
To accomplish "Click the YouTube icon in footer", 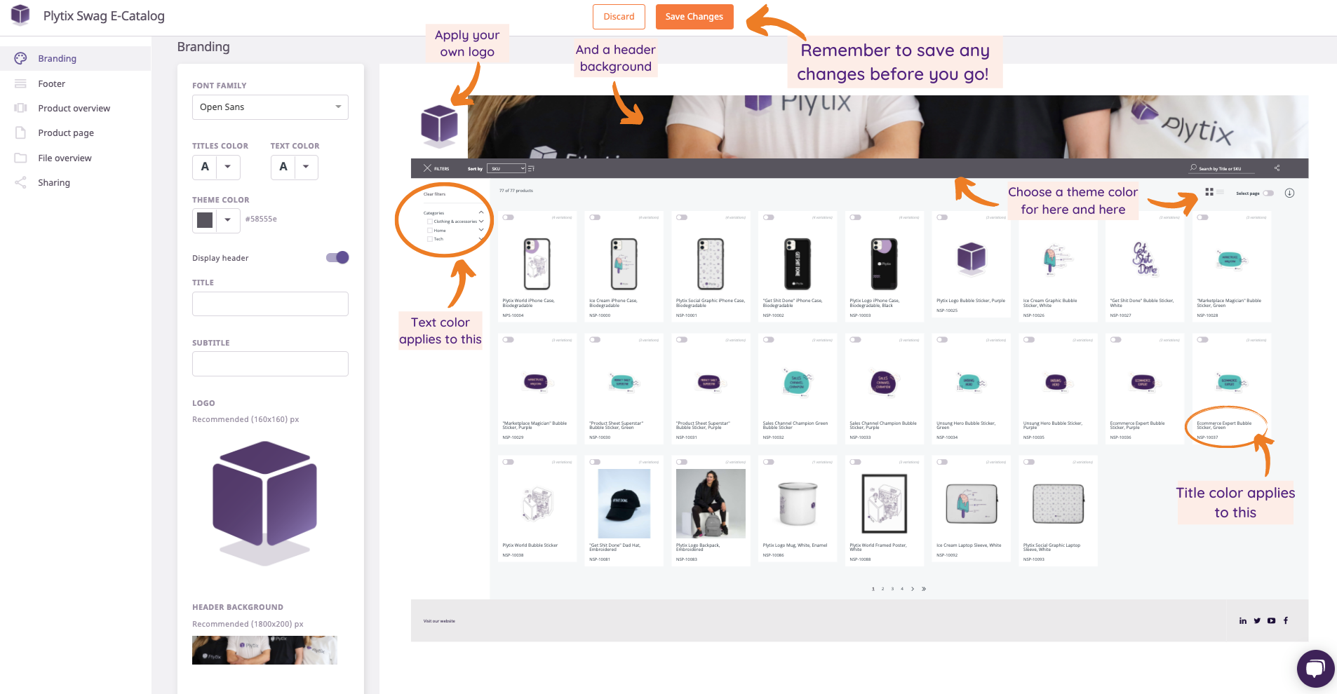I will click(x=1271, y=620).
